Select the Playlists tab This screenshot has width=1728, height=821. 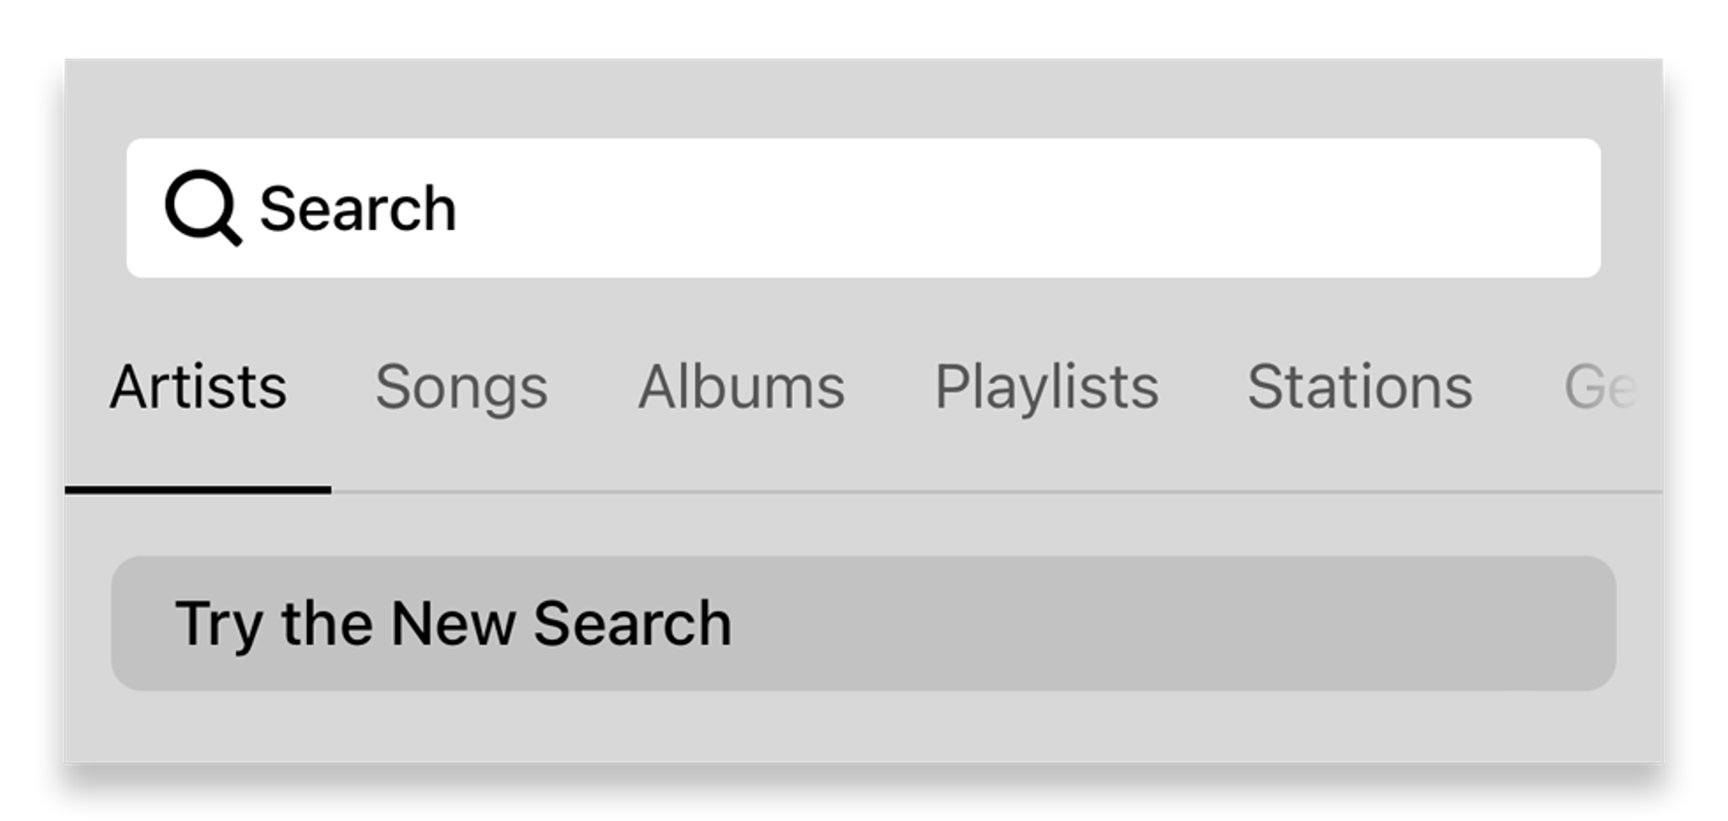[x=1046, y=387]
